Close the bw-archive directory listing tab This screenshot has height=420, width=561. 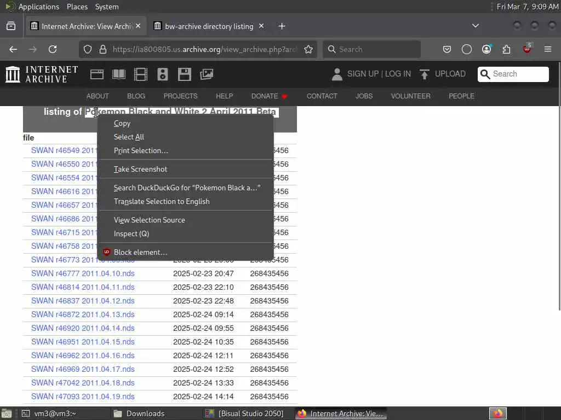coord(261,26)
